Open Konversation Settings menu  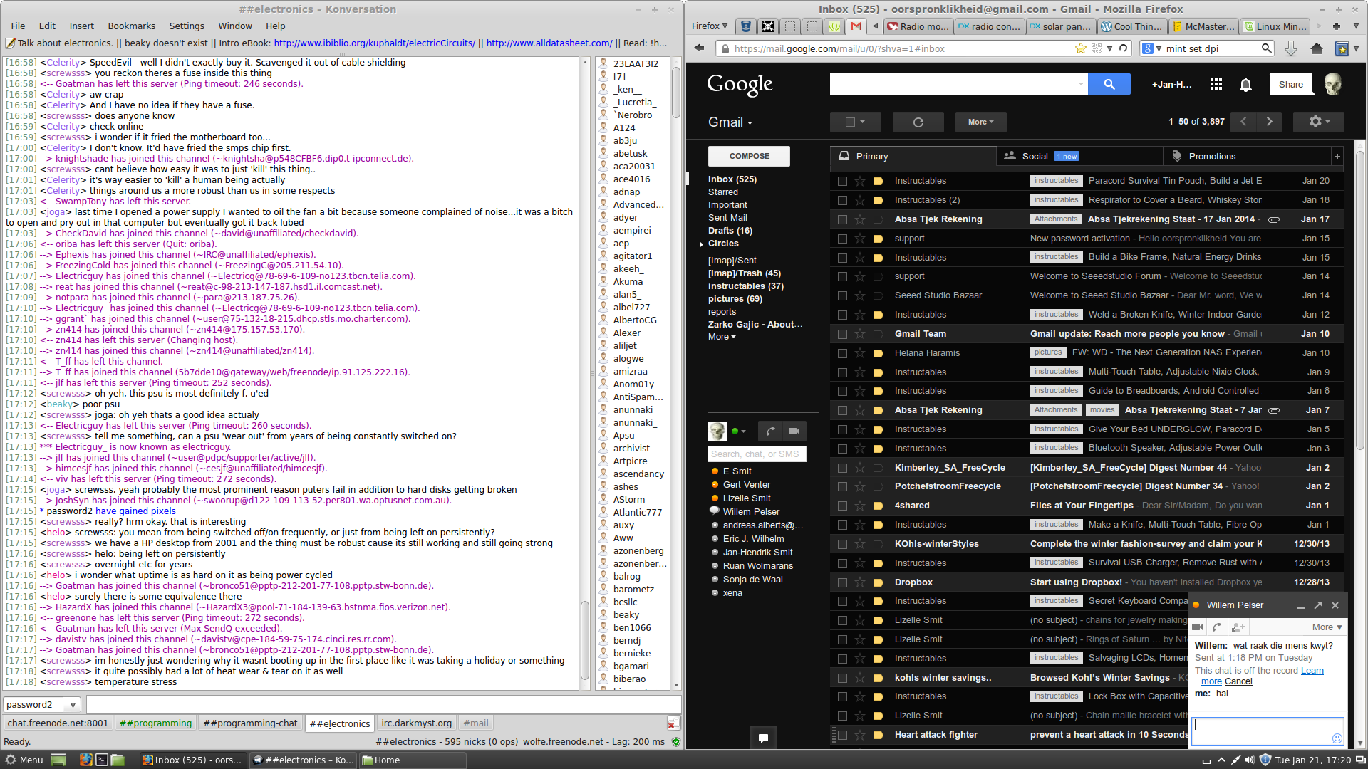coord(187,26)
